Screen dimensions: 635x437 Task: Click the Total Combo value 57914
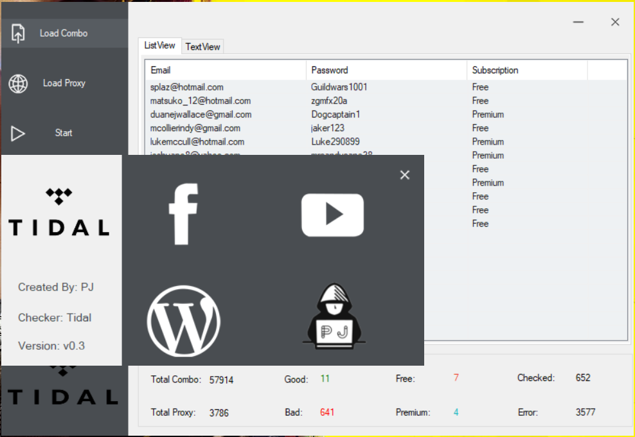pyautogui.click(x=221, y=380)
